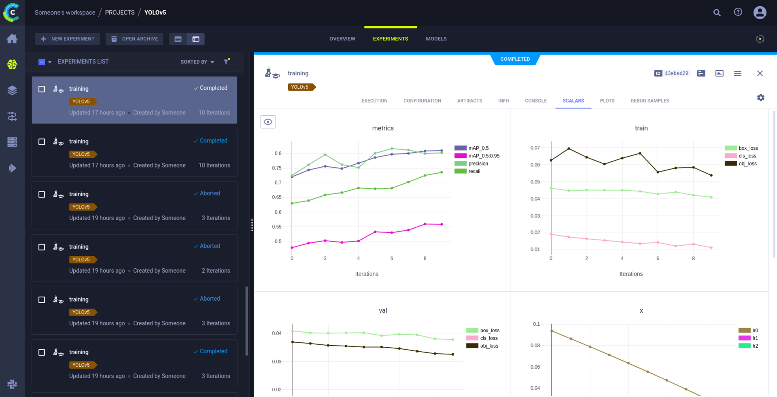Image resolution: width=777 pixels, height=397 pixels.
Task: Click the search magnifier in the top bar
Action: point(717,13)
